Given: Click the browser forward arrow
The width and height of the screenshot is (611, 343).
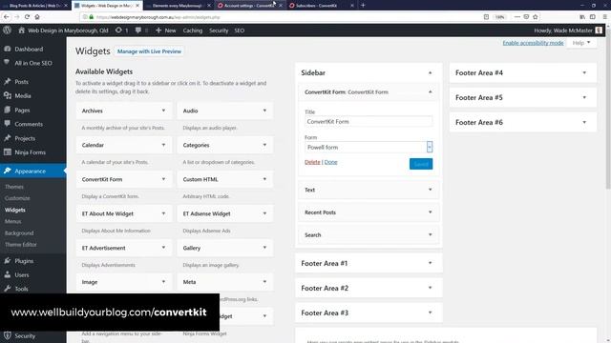Looking at the screenshot, I should [16, 17].
